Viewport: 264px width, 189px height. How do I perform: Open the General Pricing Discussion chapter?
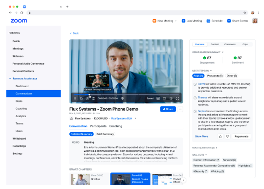coord(130,179)
